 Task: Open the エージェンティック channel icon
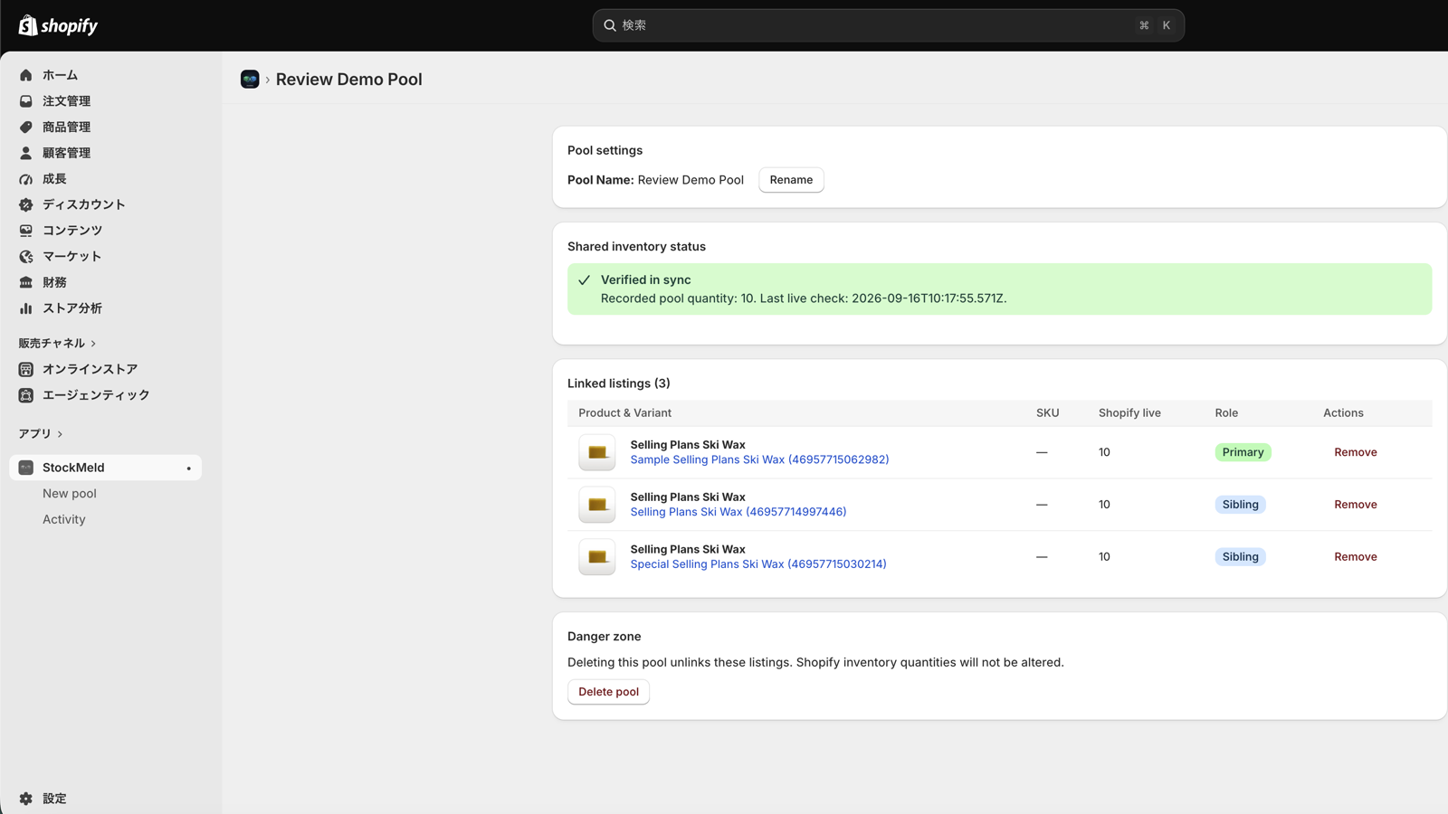pos(26,395)
